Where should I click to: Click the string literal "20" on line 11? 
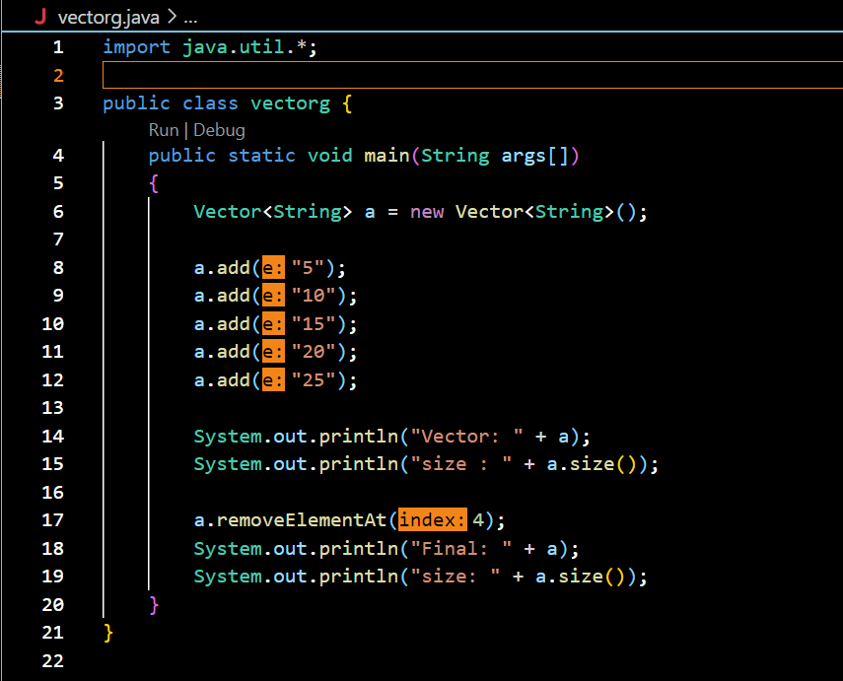(314, 352)
